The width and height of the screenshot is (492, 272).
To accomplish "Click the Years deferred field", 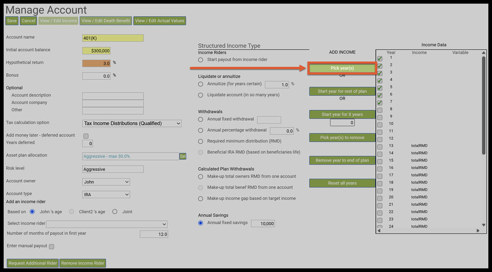I will (x=88, y=143).
